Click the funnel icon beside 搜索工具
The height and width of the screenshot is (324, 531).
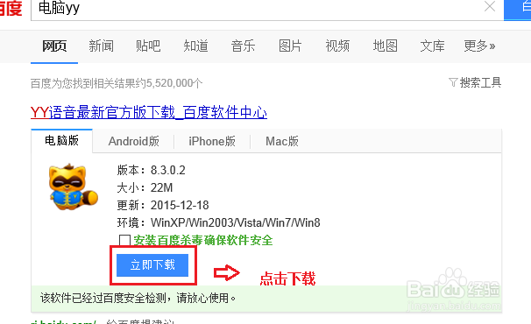tap(453, 82)
